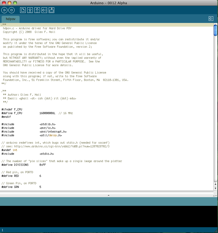
Task: Save sketch using the down-arrow icon
Action: point(37,10)
